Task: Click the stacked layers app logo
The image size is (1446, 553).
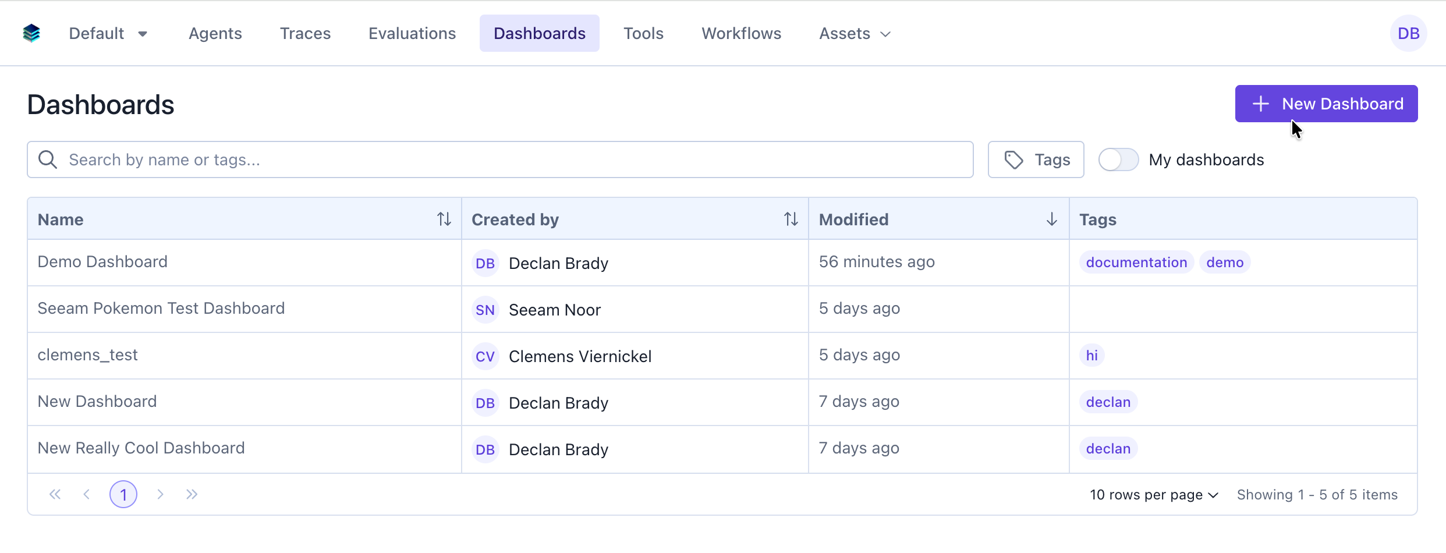Action: (31, 33)
